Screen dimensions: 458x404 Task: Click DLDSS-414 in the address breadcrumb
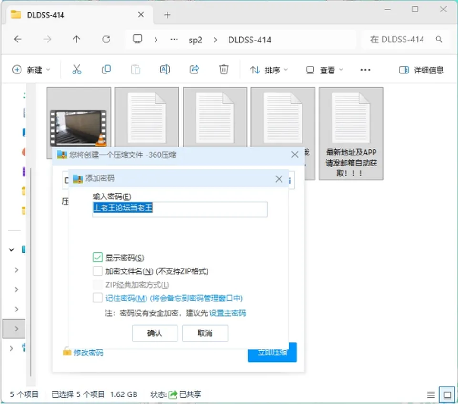point(250,40)
